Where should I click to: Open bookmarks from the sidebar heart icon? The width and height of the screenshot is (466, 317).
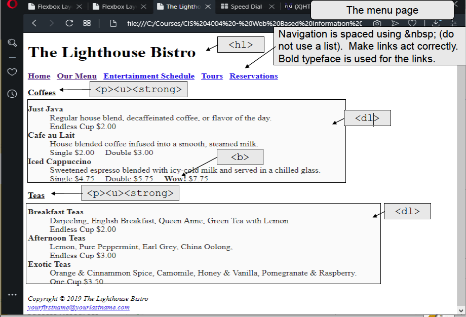[x=12, y=72]
